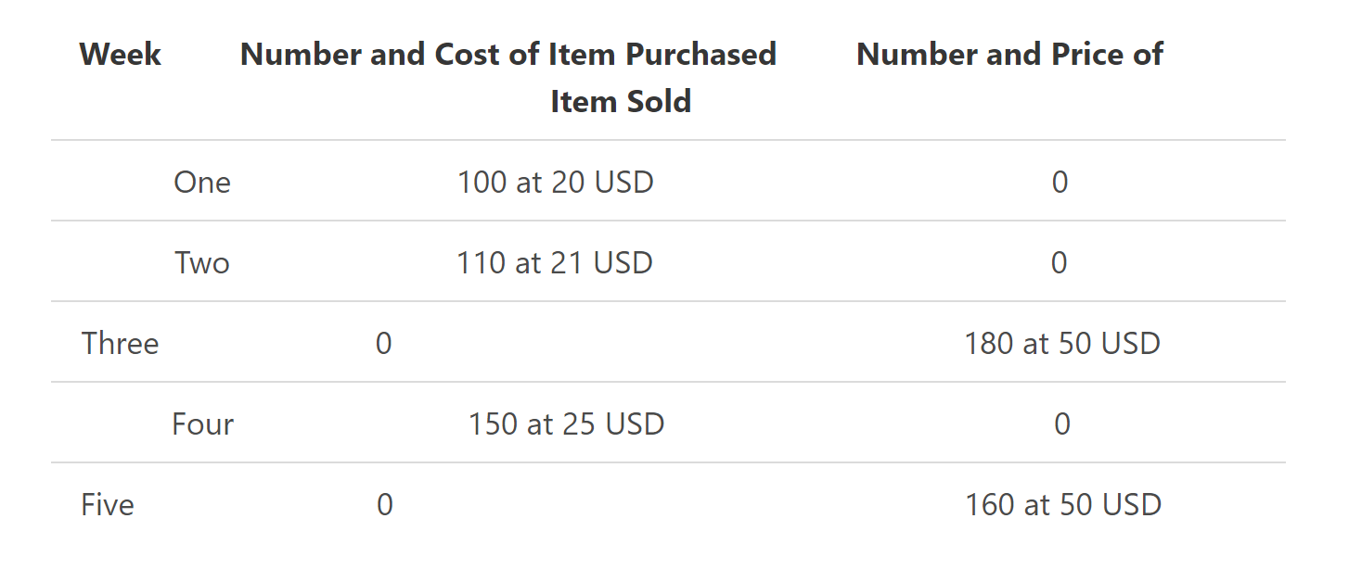This screenshot has width=1349, height=569.
Task: Select the "One" week cell
Action: (x=202, y=182)
